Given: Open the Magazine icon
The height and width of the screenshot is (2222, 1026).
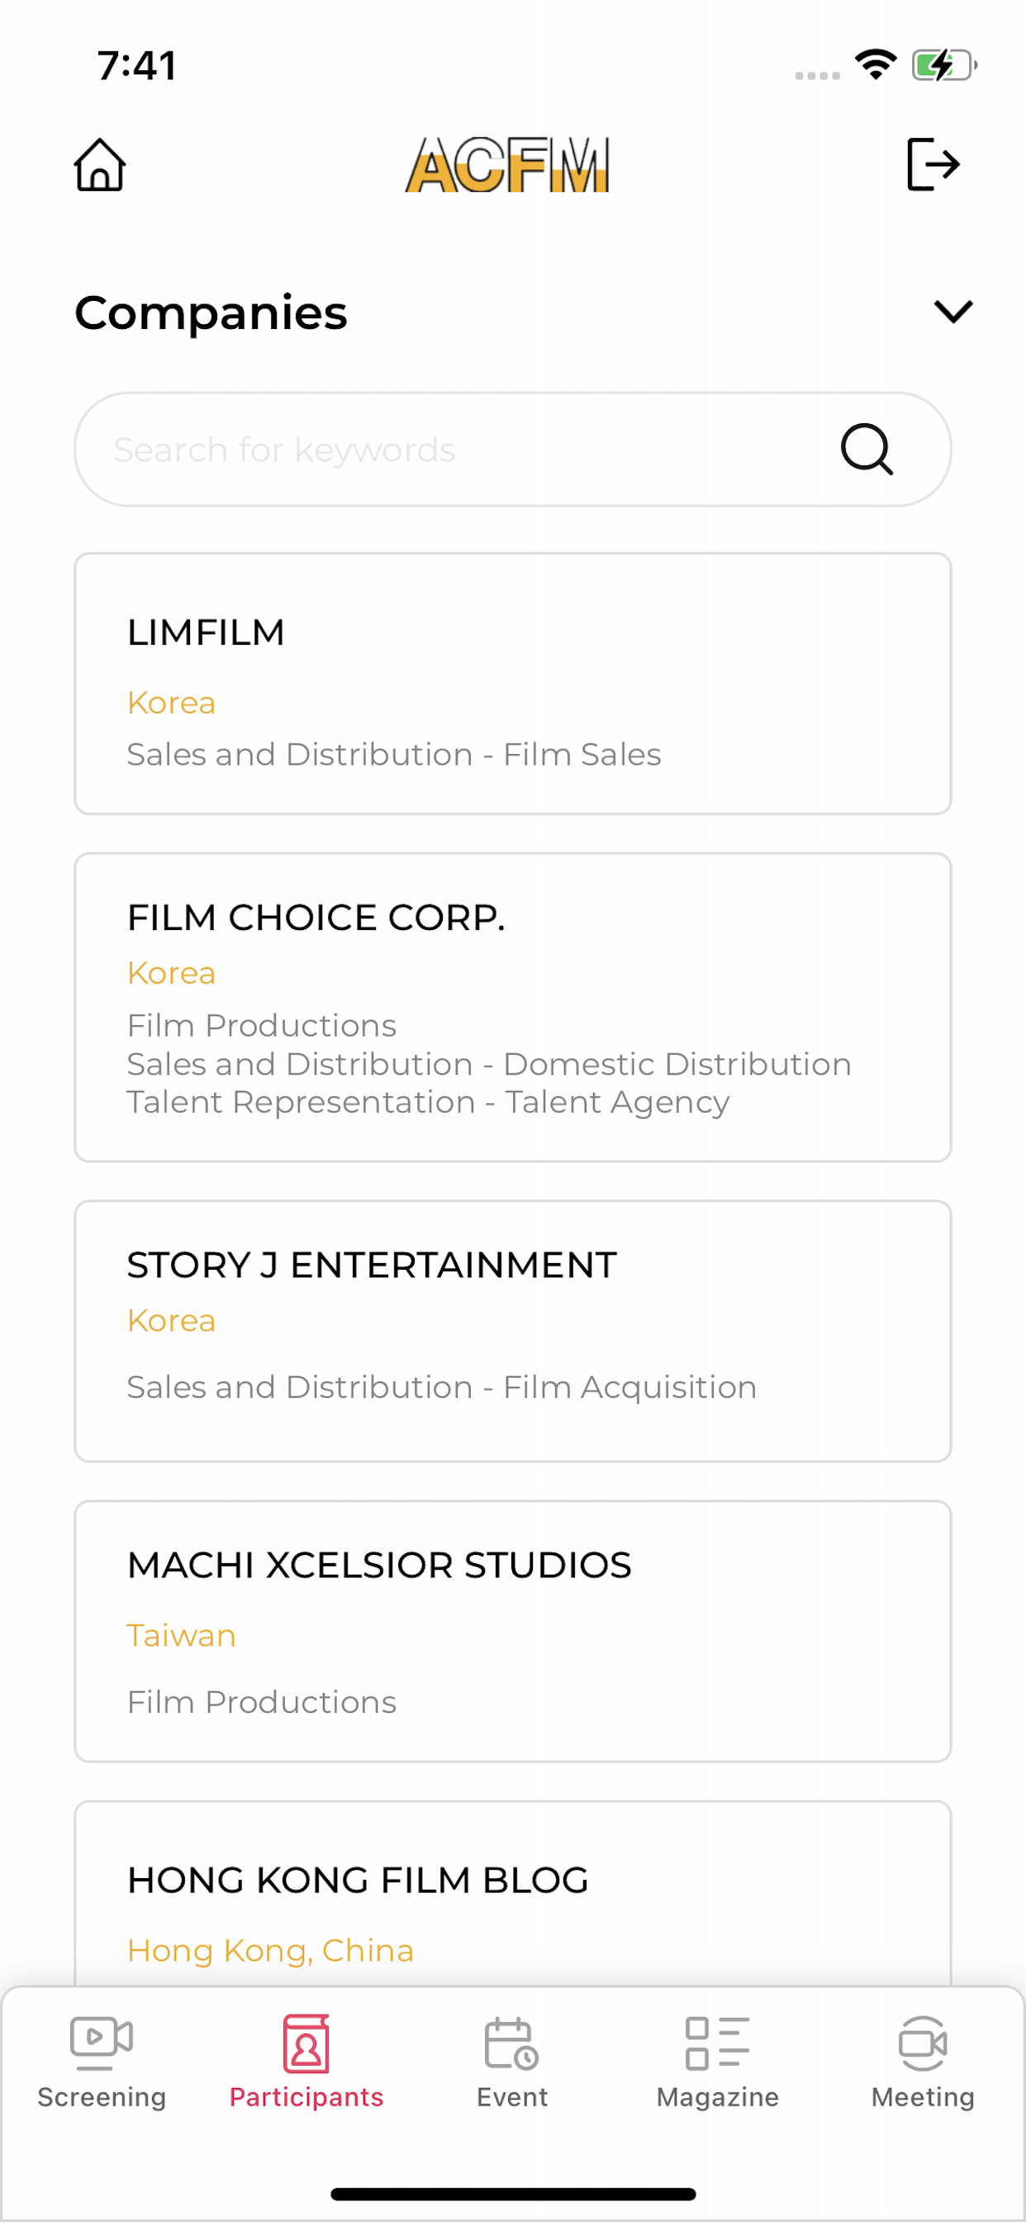Looking at the screenshot, I should pyautogui.click(x=717, y=2043).
